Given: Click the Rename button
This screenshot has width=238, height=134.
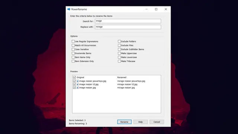Looking at the screenshot, I should pos(124,122).
